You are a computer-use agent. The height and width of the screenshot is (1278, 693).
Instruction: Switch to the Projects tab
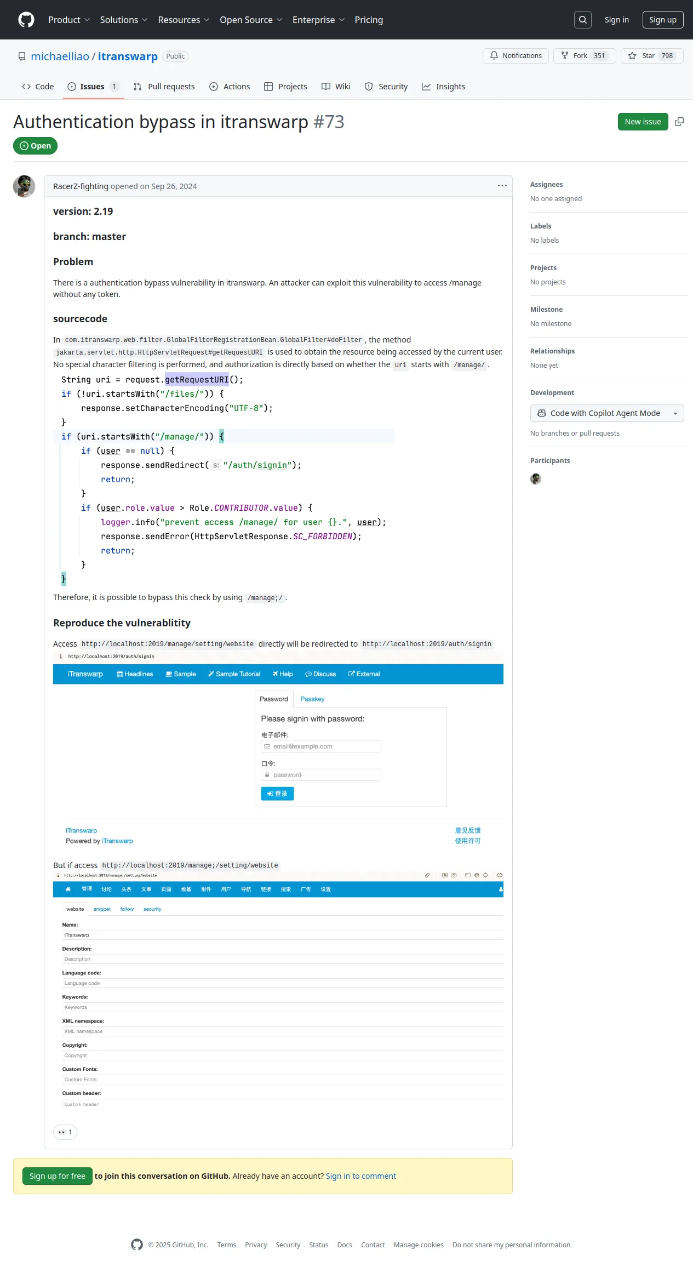(285, 87)
